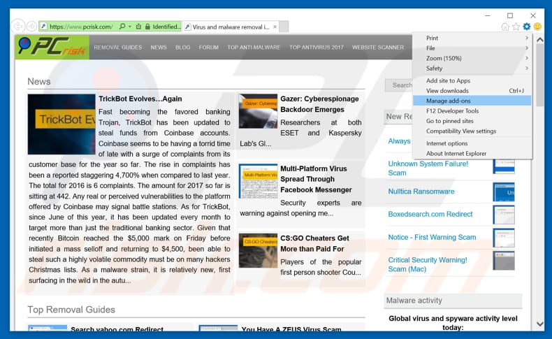Click the page scrollbar down arrow
The width and height of the screenshot is (552, 339).
pos(539,324)
